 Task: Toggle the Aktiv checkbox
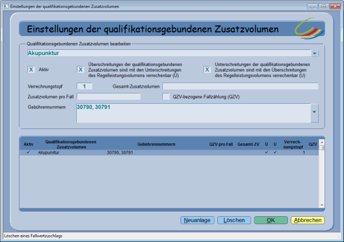[31, 70]
